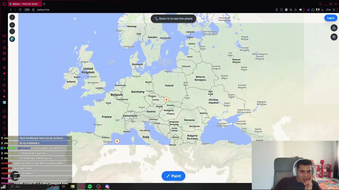Zoom out the map with minus button
This screenshot has height=190, width=339.
click(x=12, y=31)
